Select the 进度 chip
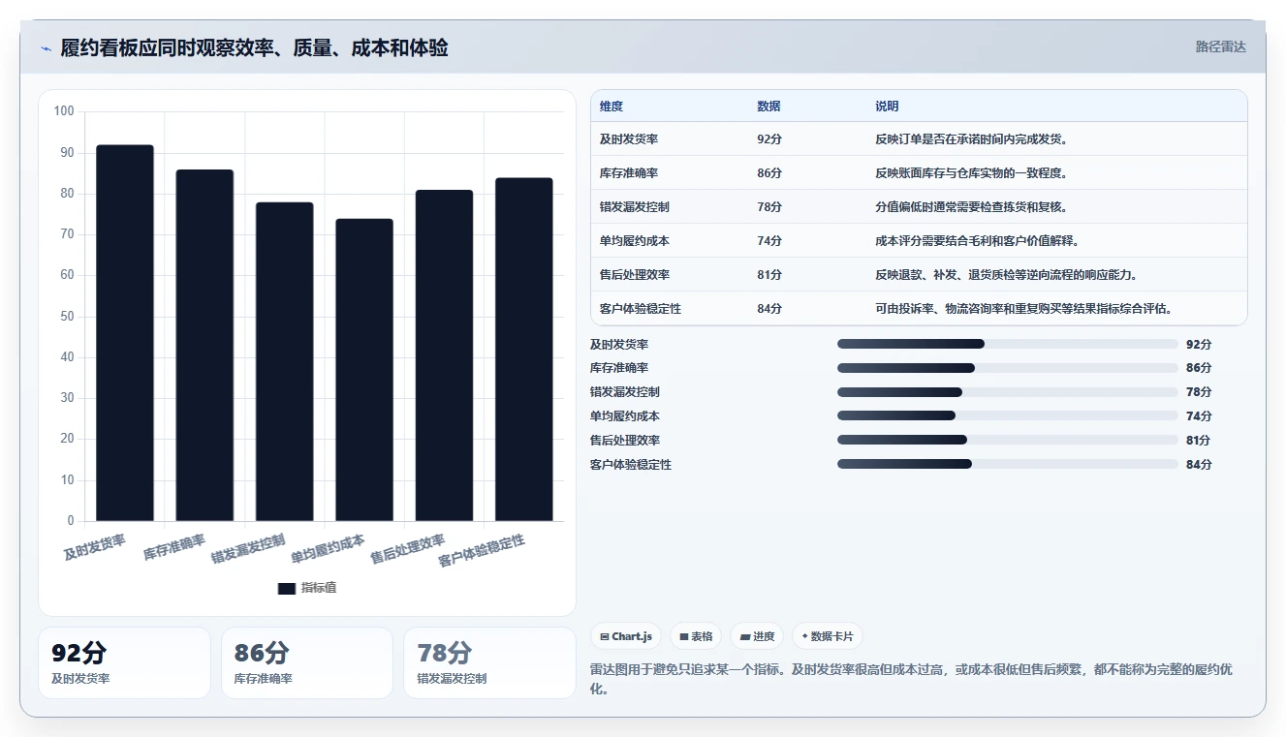The height and width of the screenshot is (737, 1286). 757,636
